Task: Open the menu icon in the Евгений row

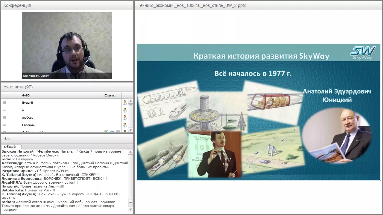Action: point(4,125)
